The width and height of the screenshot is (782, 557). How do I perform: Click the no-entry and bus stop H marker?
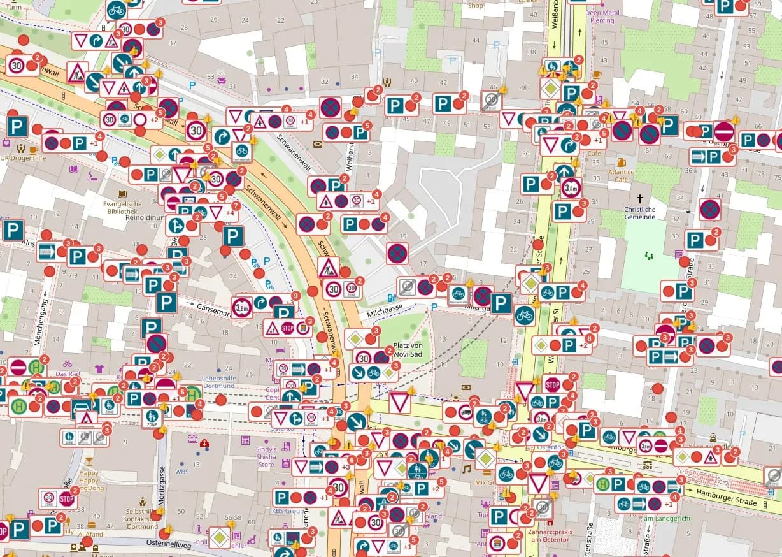26,368
